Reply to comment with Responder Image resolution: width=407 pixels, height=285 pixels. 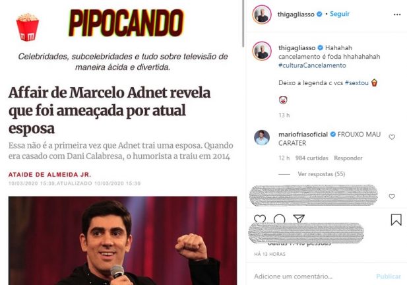point(348,158)
